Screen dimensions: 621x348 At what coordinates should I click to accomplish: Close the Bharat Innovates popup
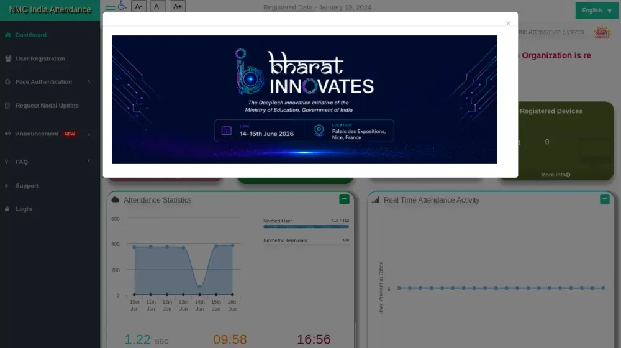[508, 24]
